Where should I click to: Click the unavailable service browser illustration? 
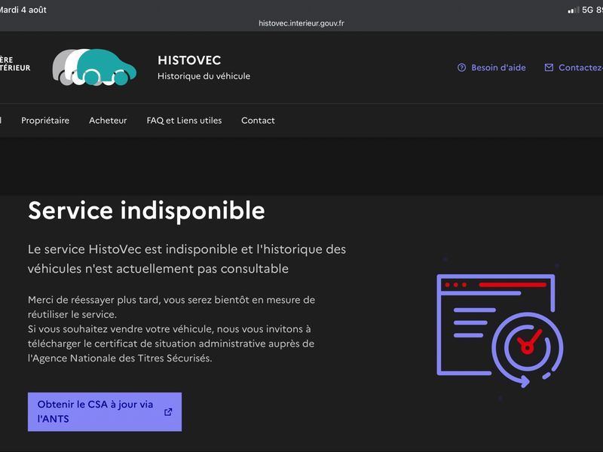[x=500, y=331]
